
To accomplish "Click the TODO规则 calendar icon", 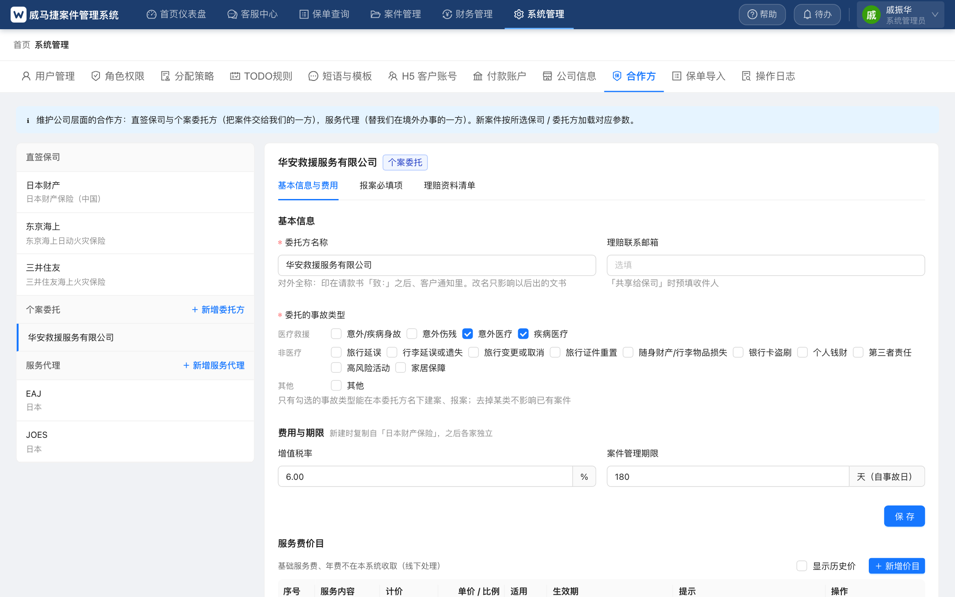I will (x=235, y=76).
